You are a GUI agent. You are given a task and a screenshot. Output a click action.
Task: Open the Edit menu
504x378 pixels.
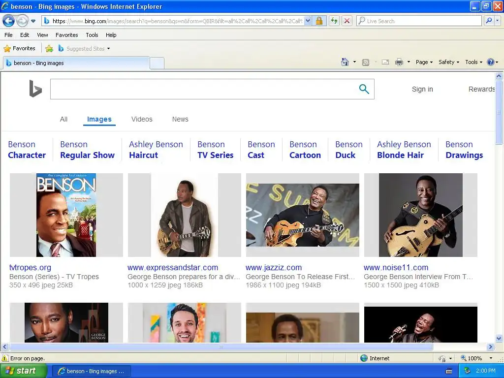pos(25,35)
